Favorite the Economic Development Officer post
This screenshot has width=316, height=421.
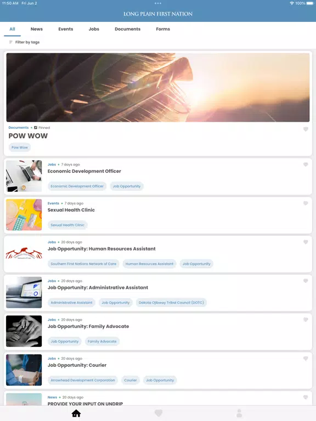306,164
